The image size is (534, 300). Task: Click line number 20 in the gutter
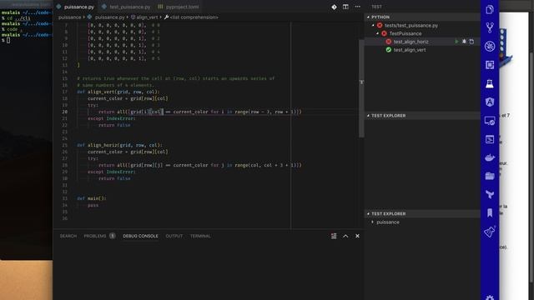(x=65, y=112)
